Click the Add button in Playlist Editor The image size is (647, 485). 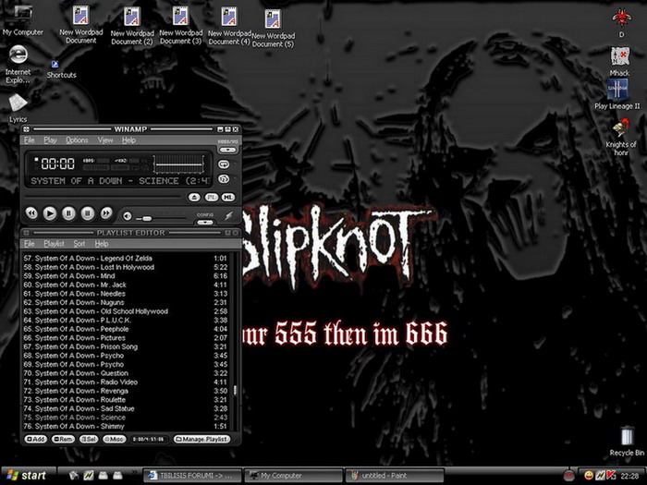click(36, 439)
